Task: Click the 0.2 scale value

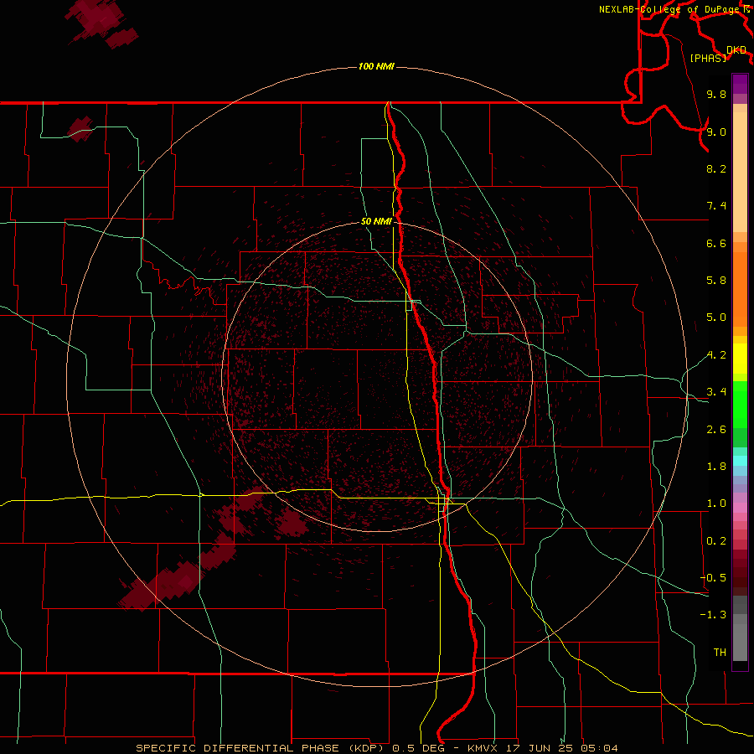Action: 716,541
